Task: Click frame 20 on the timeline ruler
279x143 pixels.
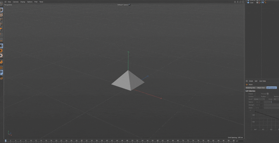Action: 56,141
